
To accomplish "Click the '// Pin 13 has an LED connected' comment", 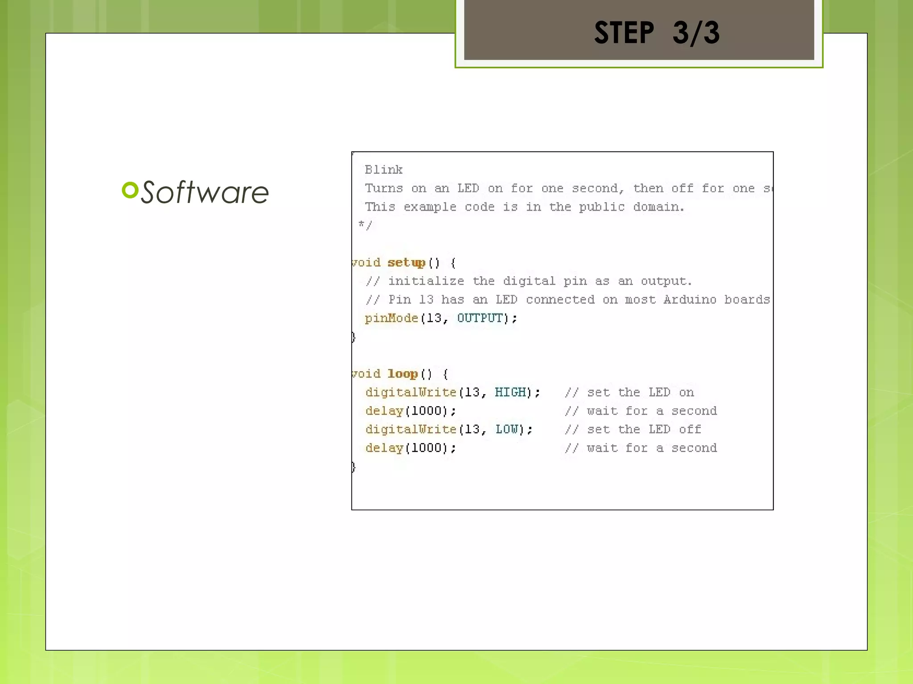I will [568, 300].
